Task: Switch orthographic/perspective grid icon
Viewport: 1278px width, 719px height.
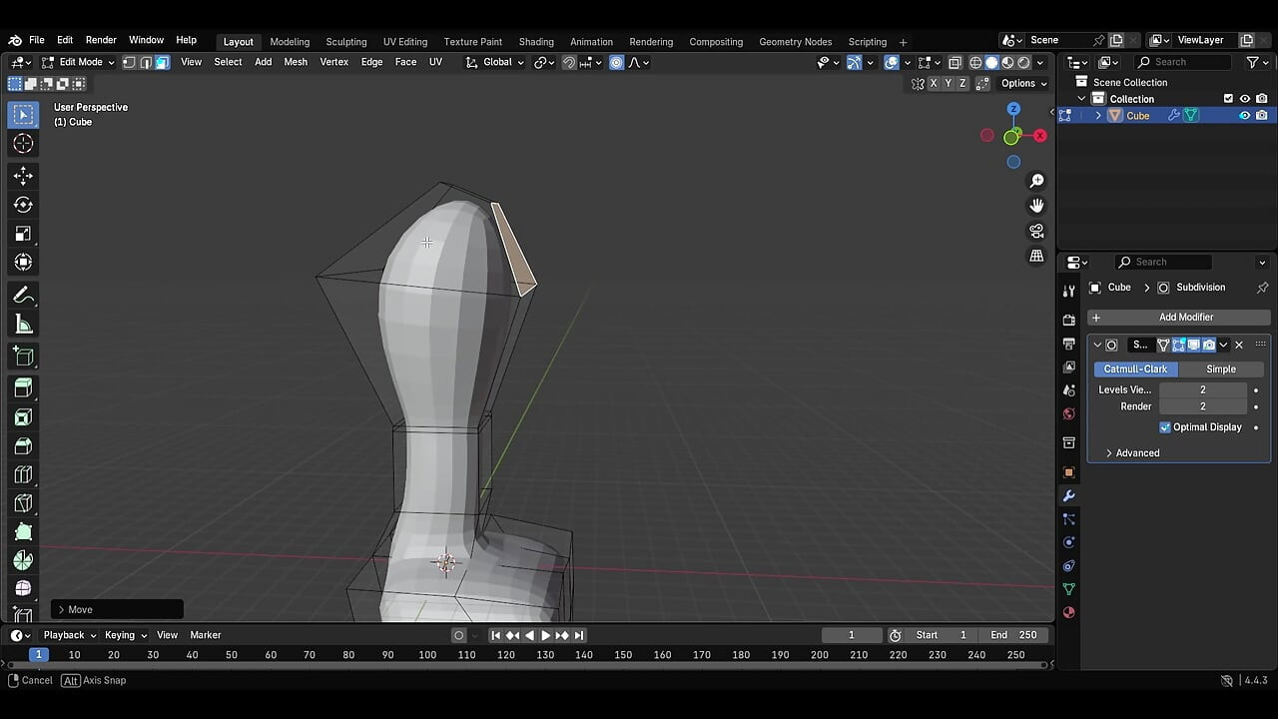Action: point(1036,256)
